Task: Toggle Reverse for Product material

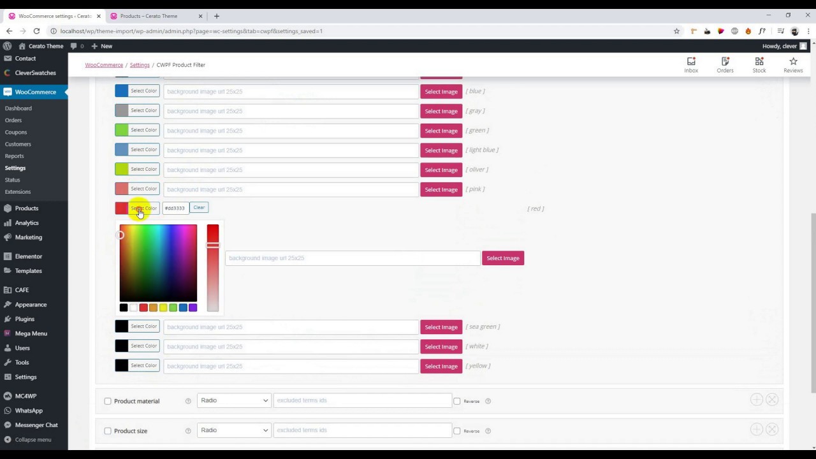Action: (x=456, y=401)
